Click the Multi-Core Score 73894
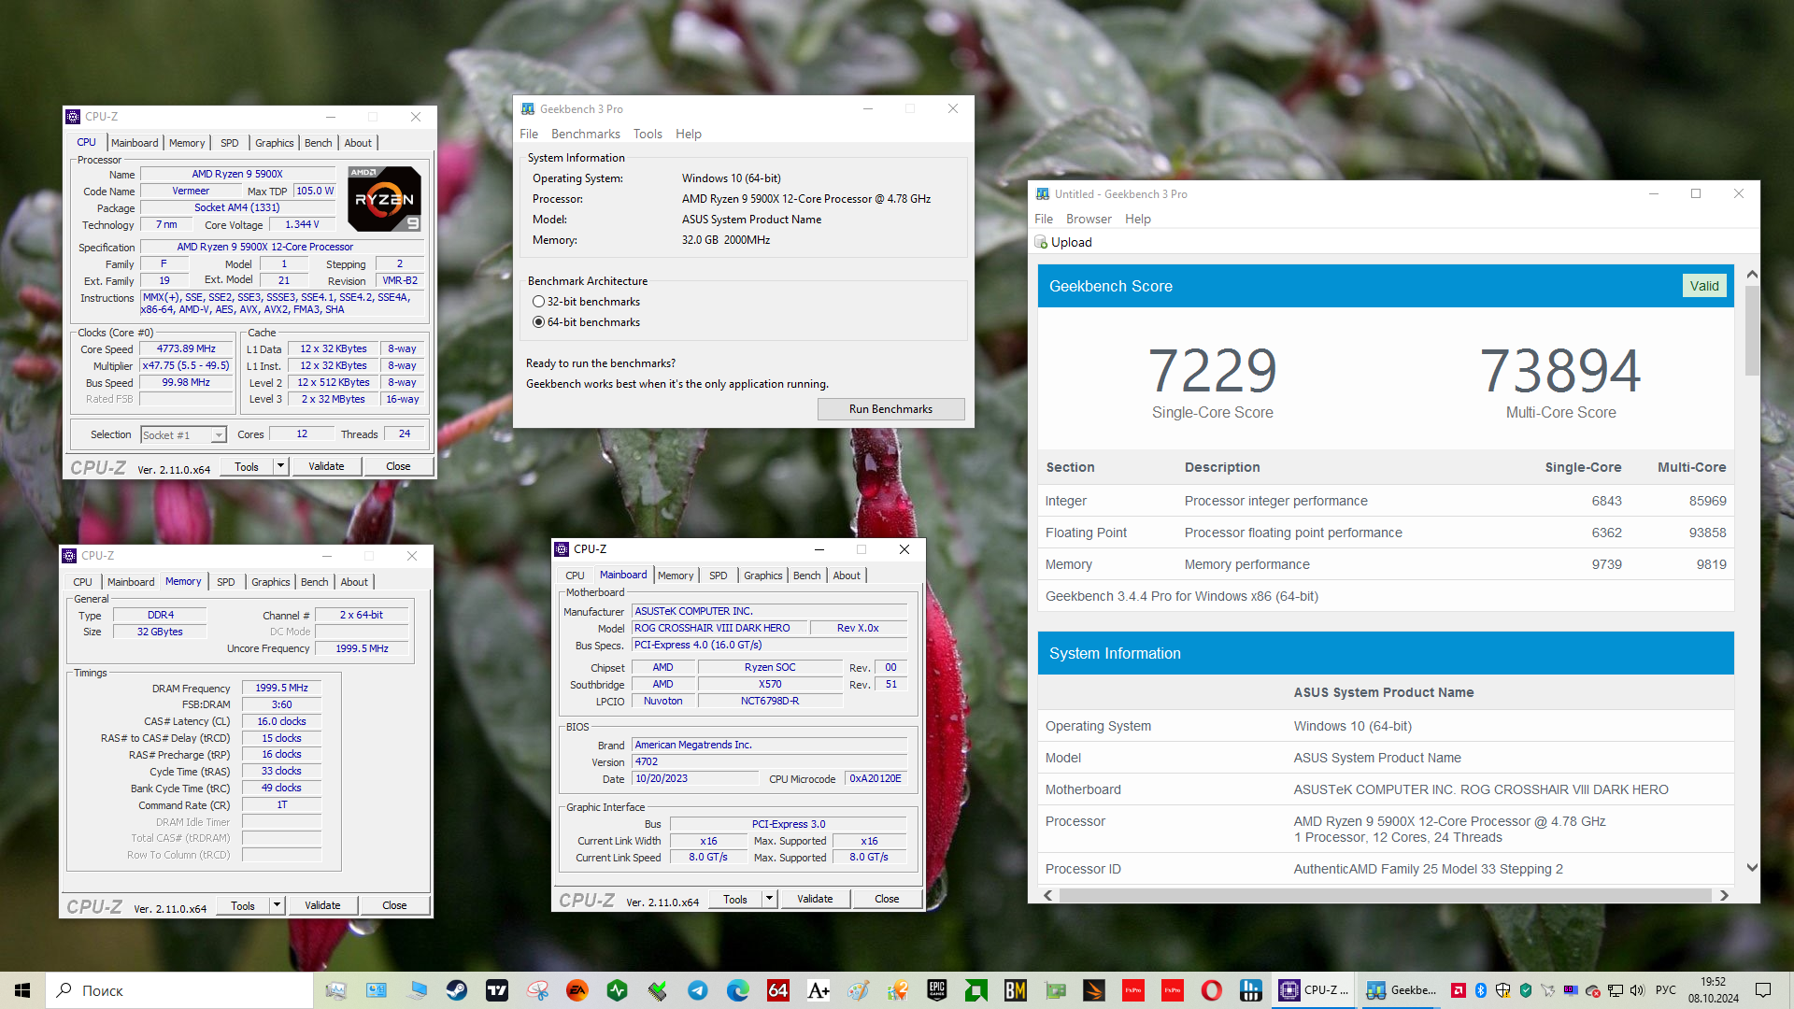Image resolution: width=1794 pixels, height=1009 pixels. (x=1560, y=371)
